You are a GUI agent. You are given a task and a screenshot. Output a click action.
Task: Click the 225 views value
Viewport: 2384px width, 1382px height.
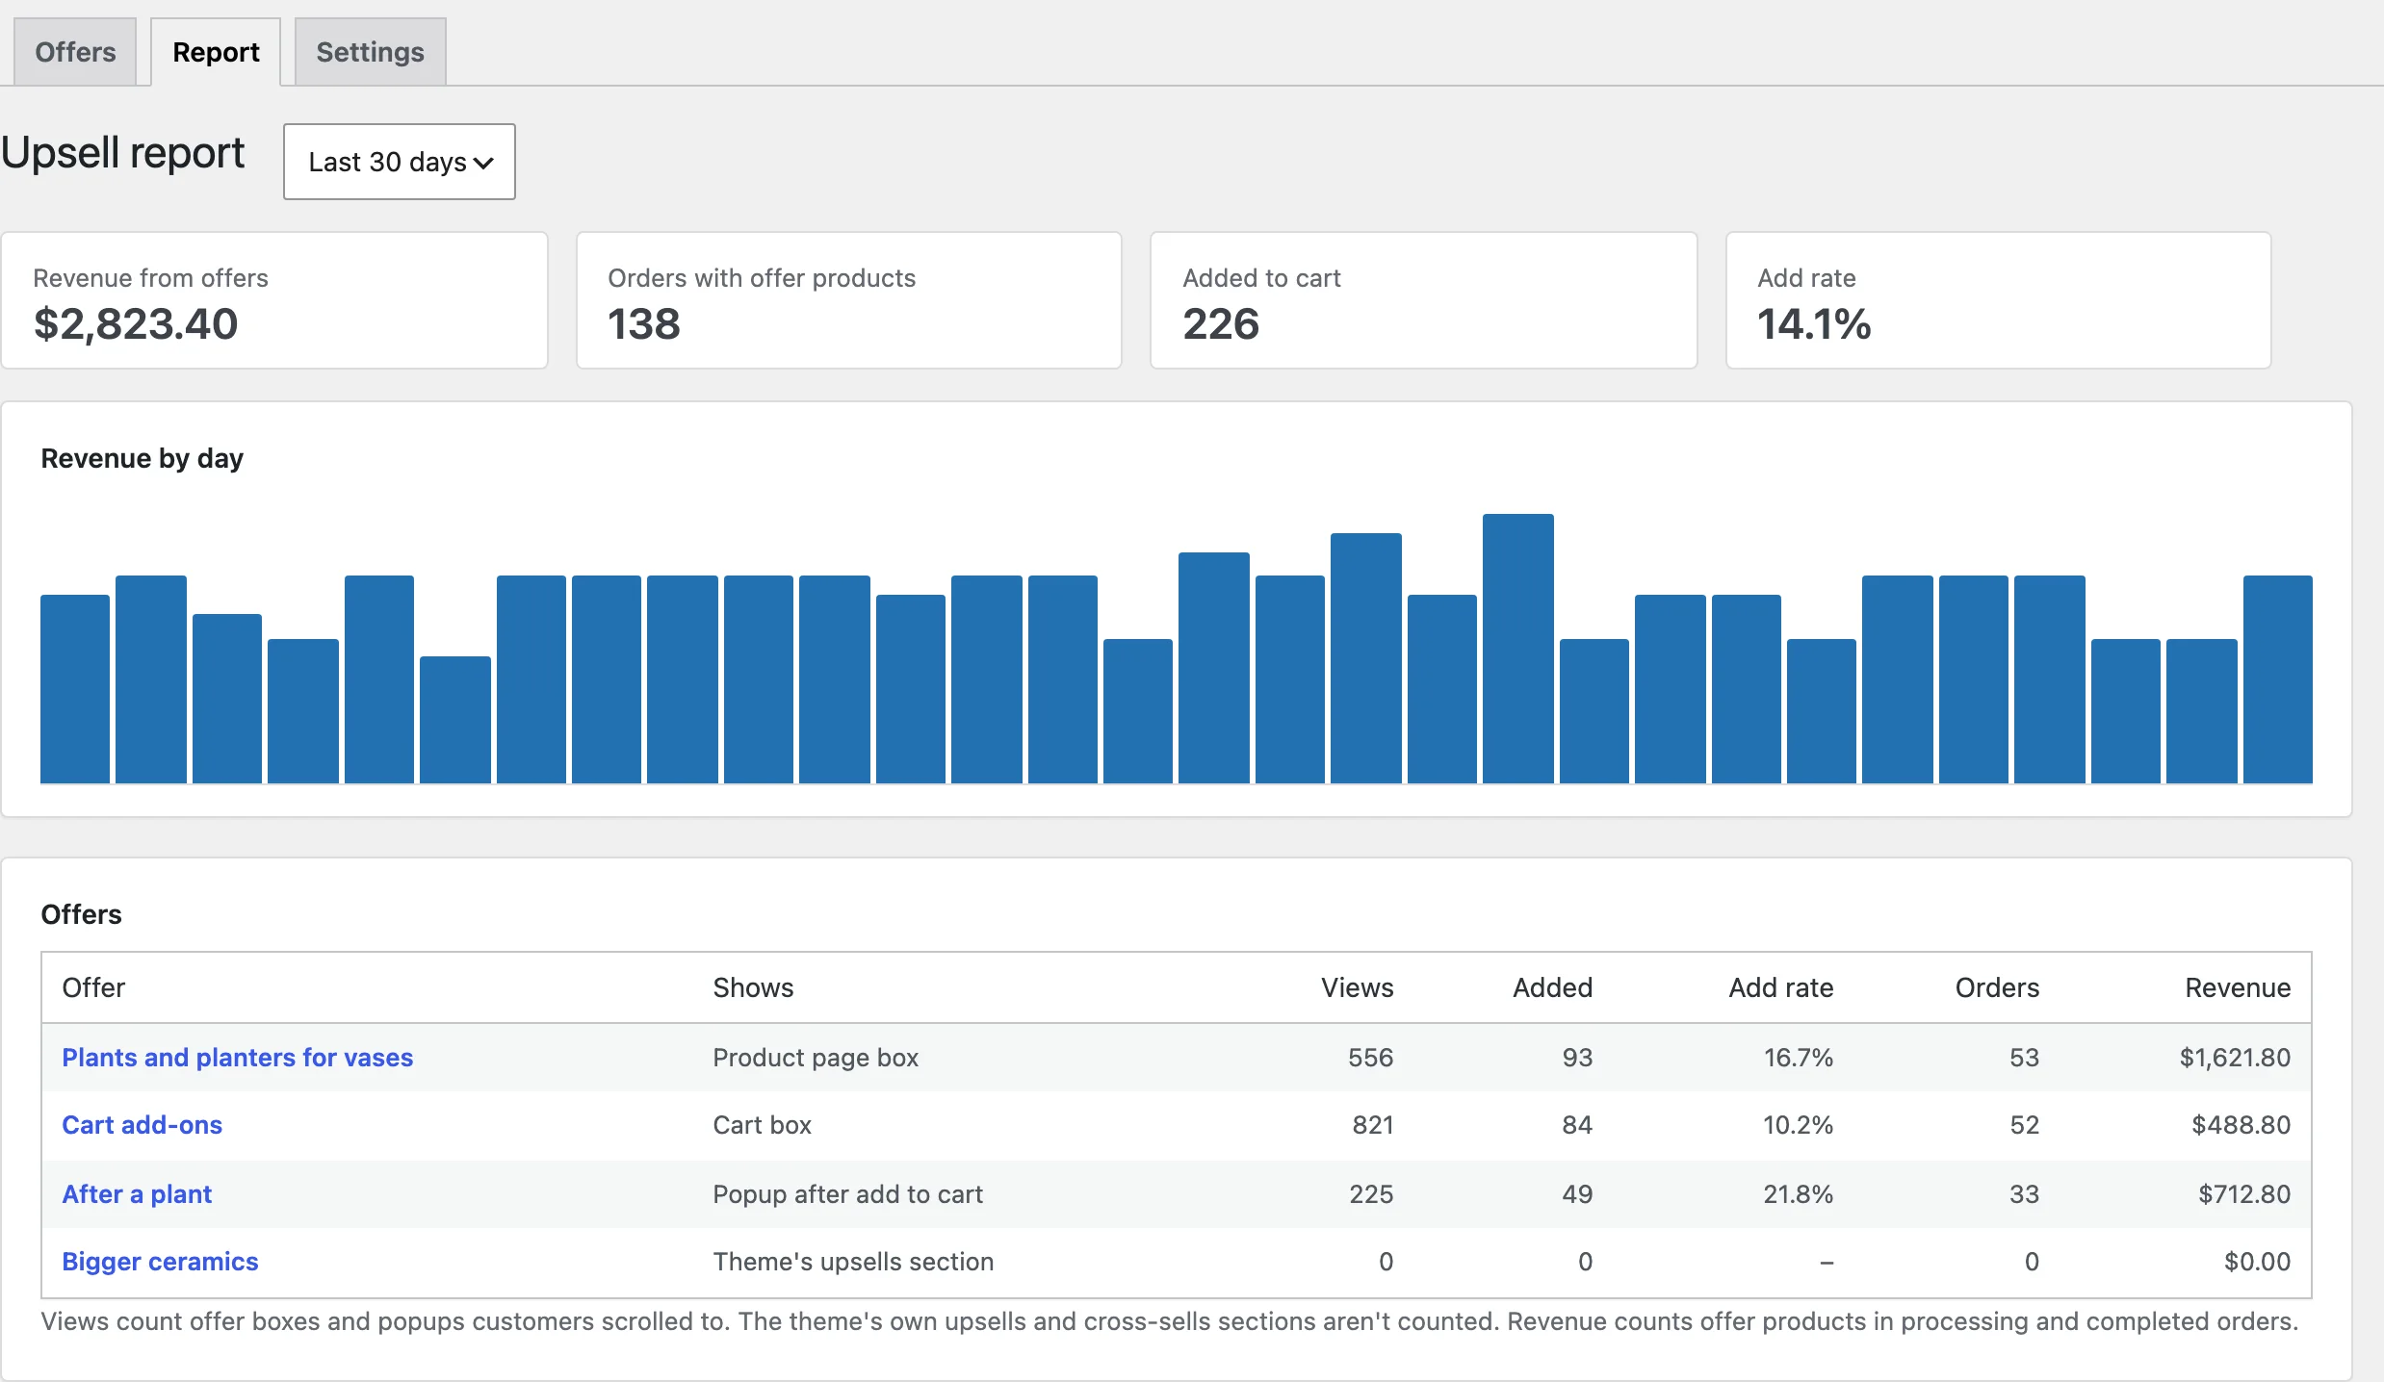(1371, 1193)
